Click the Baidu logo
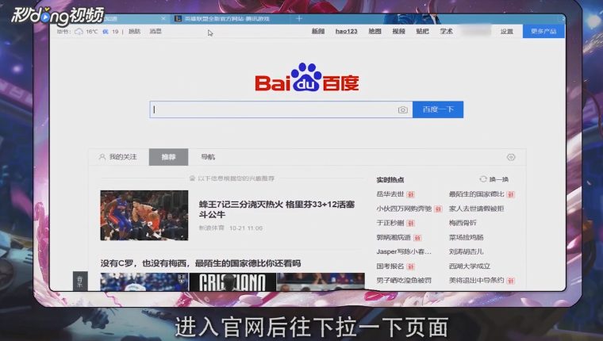This screenshot has height=341, width=603. [307, 77]
